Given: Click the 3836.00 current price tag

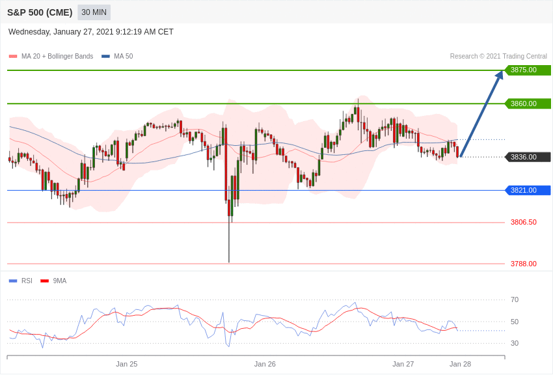Looking at the screenshot, I should pyautogui.click(x=528, y=157).
